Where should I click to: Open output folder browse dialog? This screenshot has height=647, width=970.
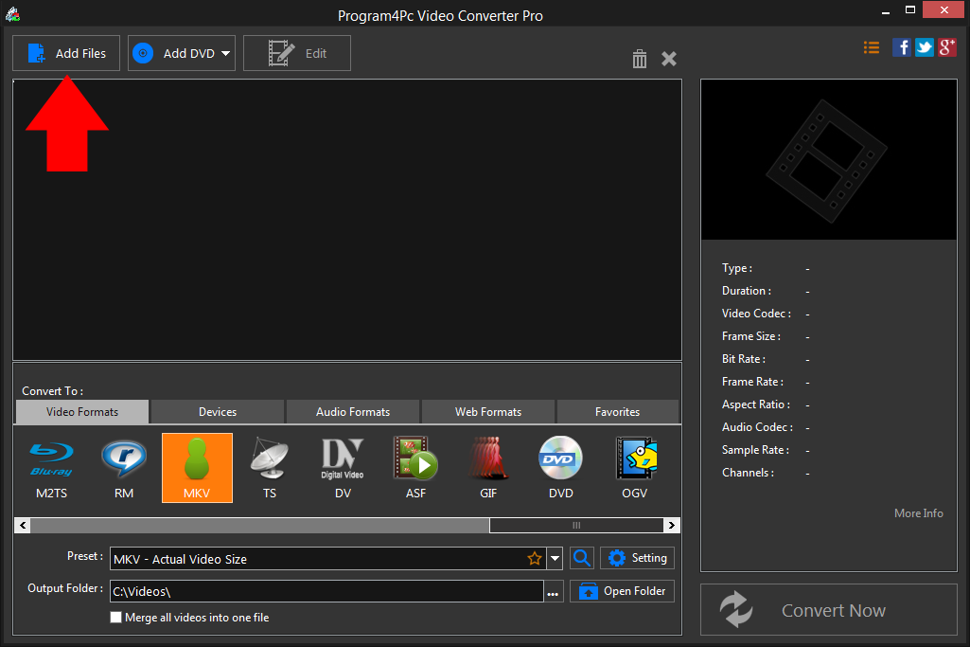[553, 590]
